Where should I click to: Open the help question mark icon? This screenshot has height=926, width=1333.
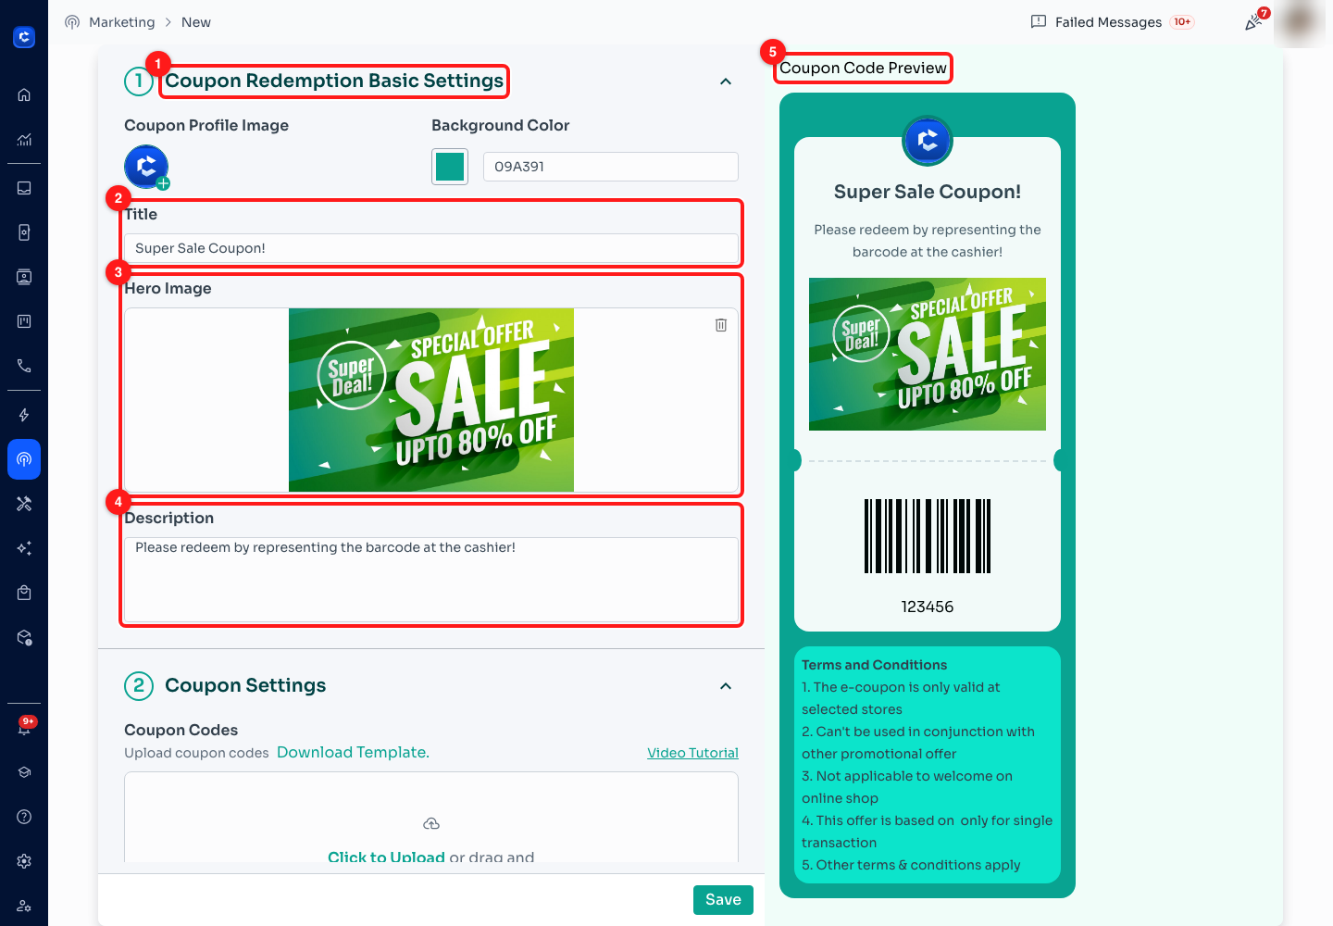[x=24, y=817]
